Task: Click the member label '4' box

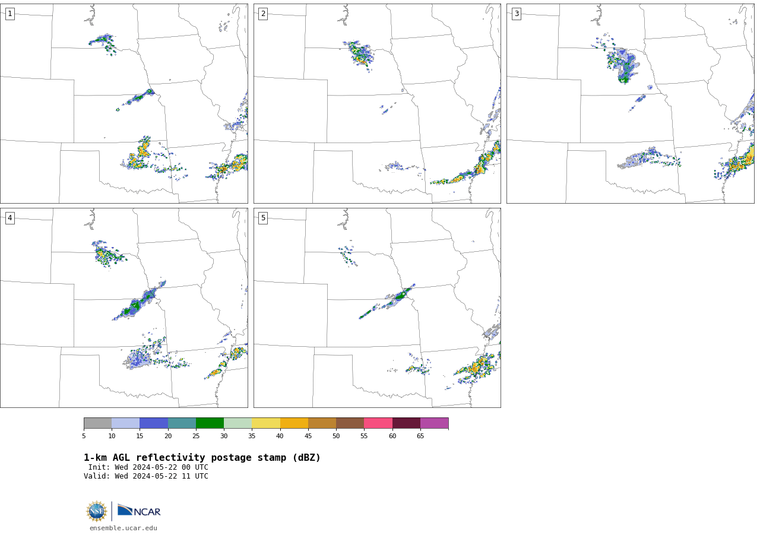Action: coord(9,218)
